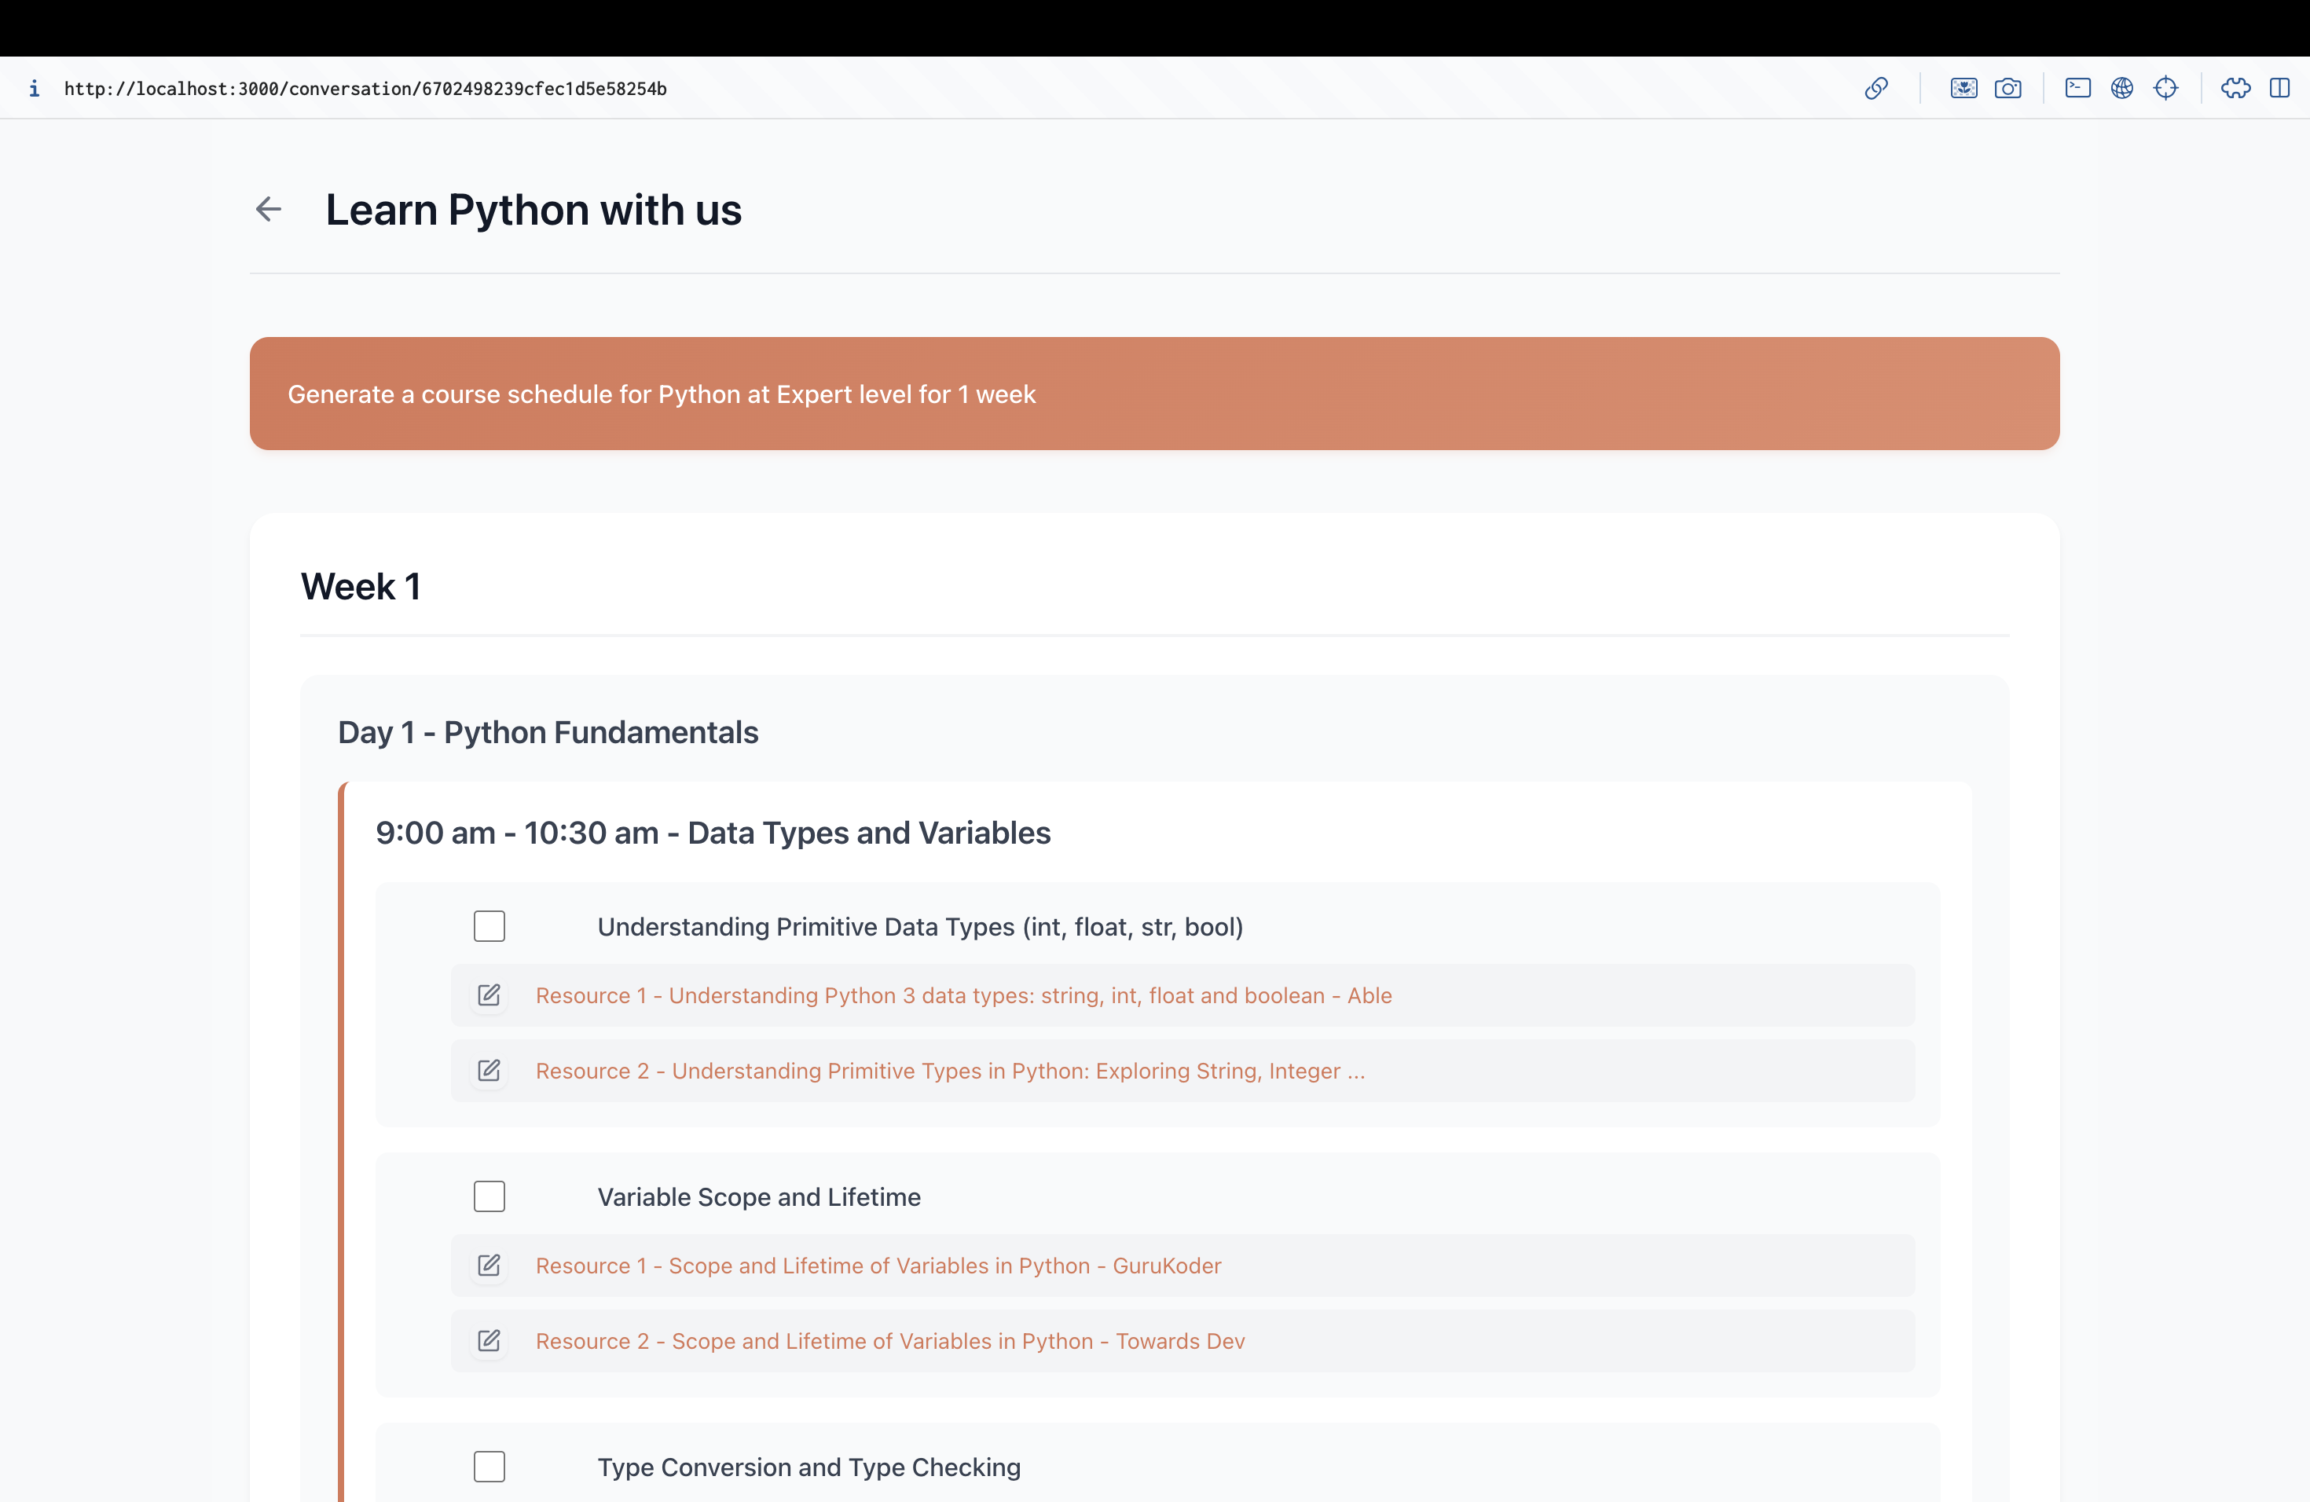The image size is (2310, 1502).
Task: Open Resource 1 link from Able
Action: coord(962,995)
